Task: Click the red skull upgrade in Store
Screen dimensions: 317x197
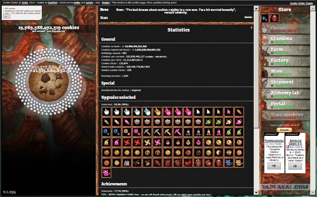Action: (274, 18)
